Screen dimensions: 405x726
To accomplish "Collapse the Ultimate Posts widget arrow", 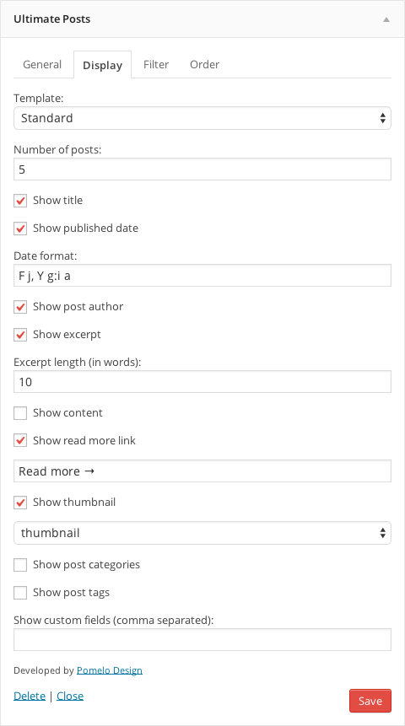I will coord(386,19).
